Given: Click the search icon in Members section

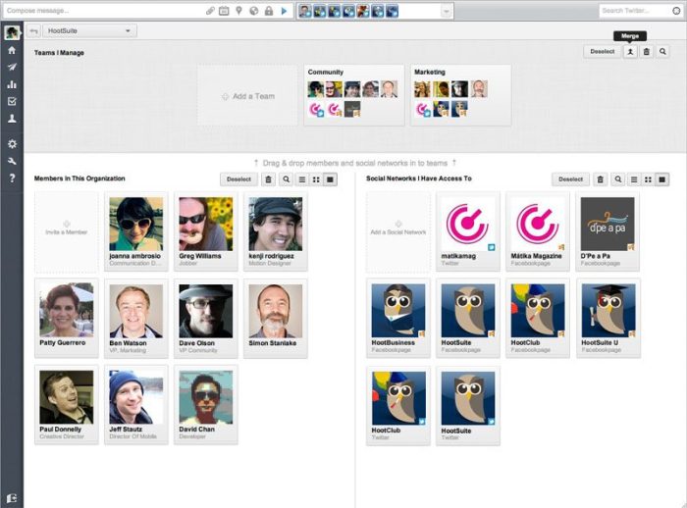Looking at the screenshot, I should pyautogui.click(x=287, y=179).
